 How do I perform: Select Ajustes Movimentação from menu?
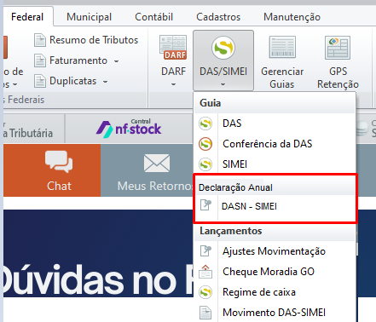(x=275, y=251)
